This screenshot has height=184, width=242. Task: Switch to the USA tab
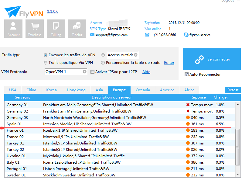coord(13,90)
